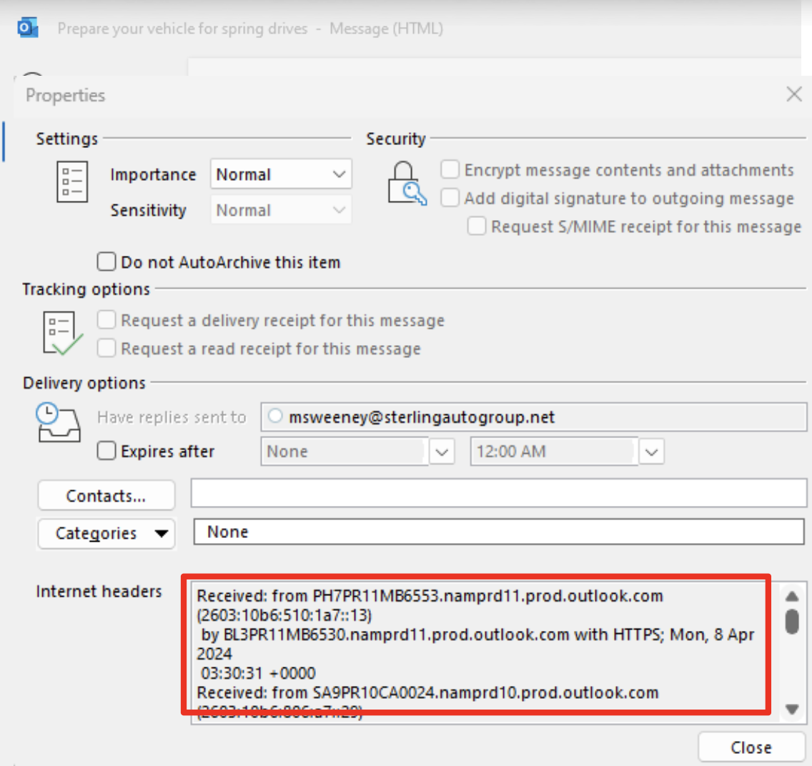Viewport: 812px width, 766px height.
Task: Open the expiry date None dropdown
Action: (x=441, y=452)
